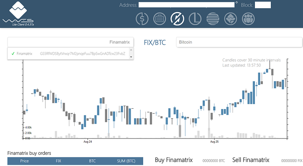Click the FIX column header
The image size is (303, 166).
coord(58,161)
